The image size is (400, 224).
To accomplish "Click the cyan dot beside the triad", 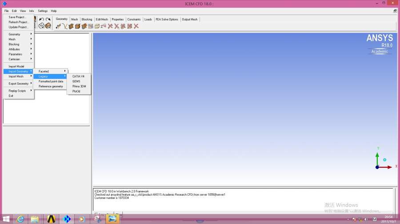I will point(385,160).
